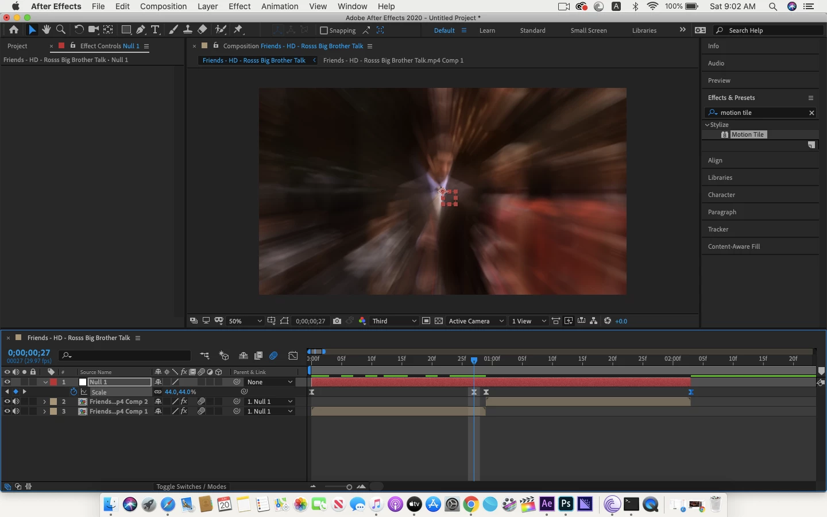Mute audio of Friends Comp 1 layer
Viewport: 827px width, 517px height.
pos(16,411)
